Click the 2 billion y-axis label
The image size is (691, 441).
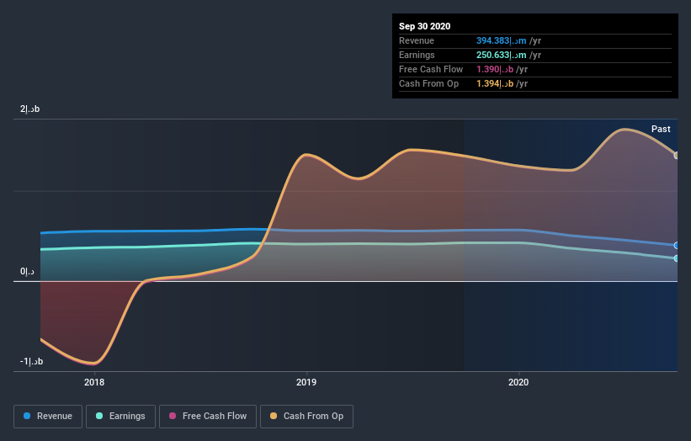(x=29, y=109)
